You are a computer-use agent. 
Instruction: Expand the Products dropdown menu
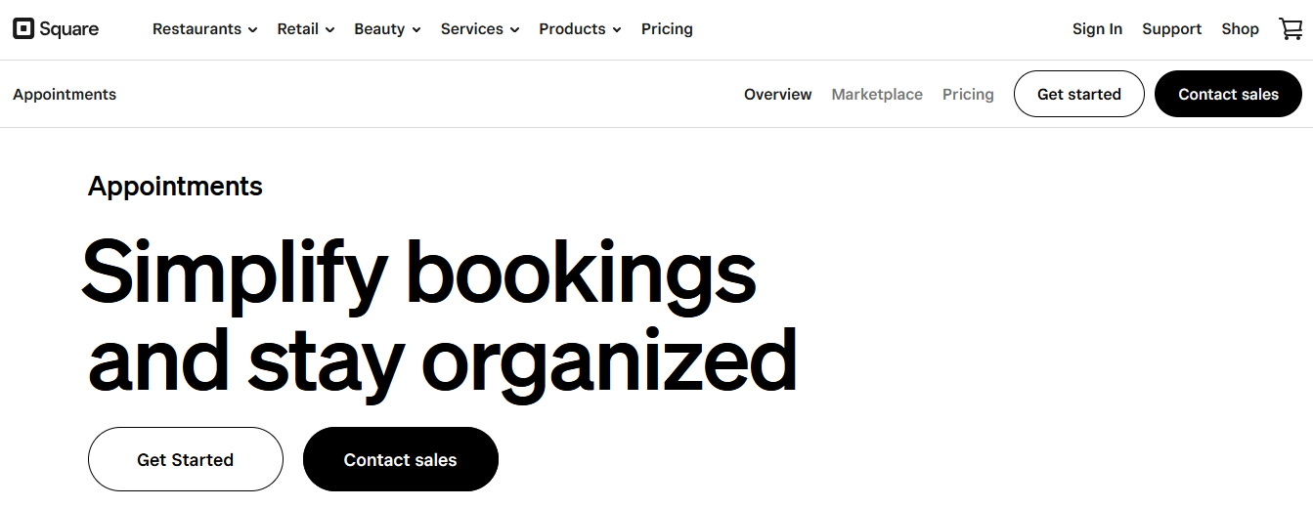581,29
